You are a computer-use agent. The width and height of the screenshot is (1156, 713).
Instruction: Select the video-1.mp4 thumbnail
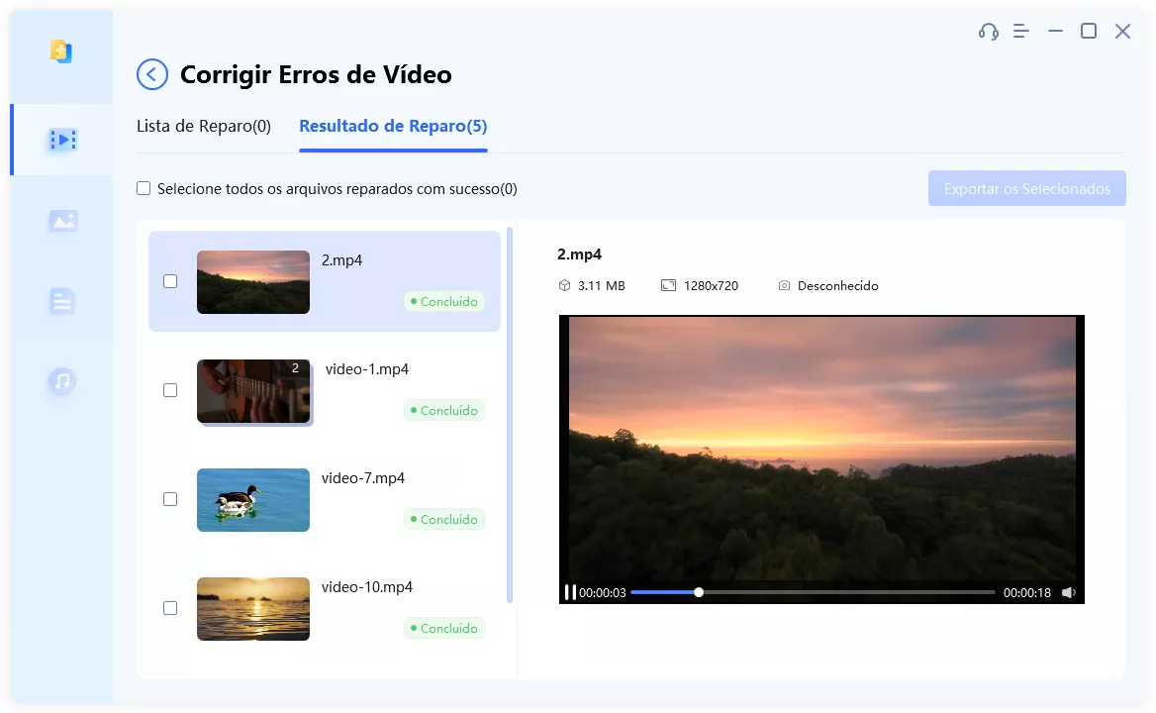click(x=253, y=390)
